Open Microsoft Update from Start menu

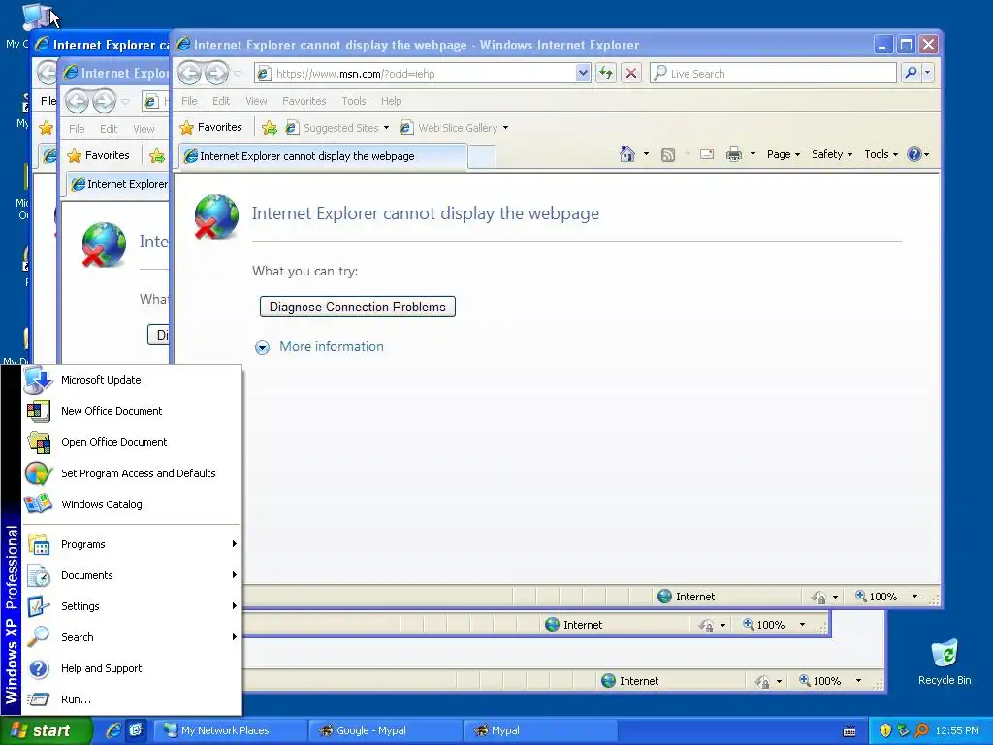[x=132, y=380]
